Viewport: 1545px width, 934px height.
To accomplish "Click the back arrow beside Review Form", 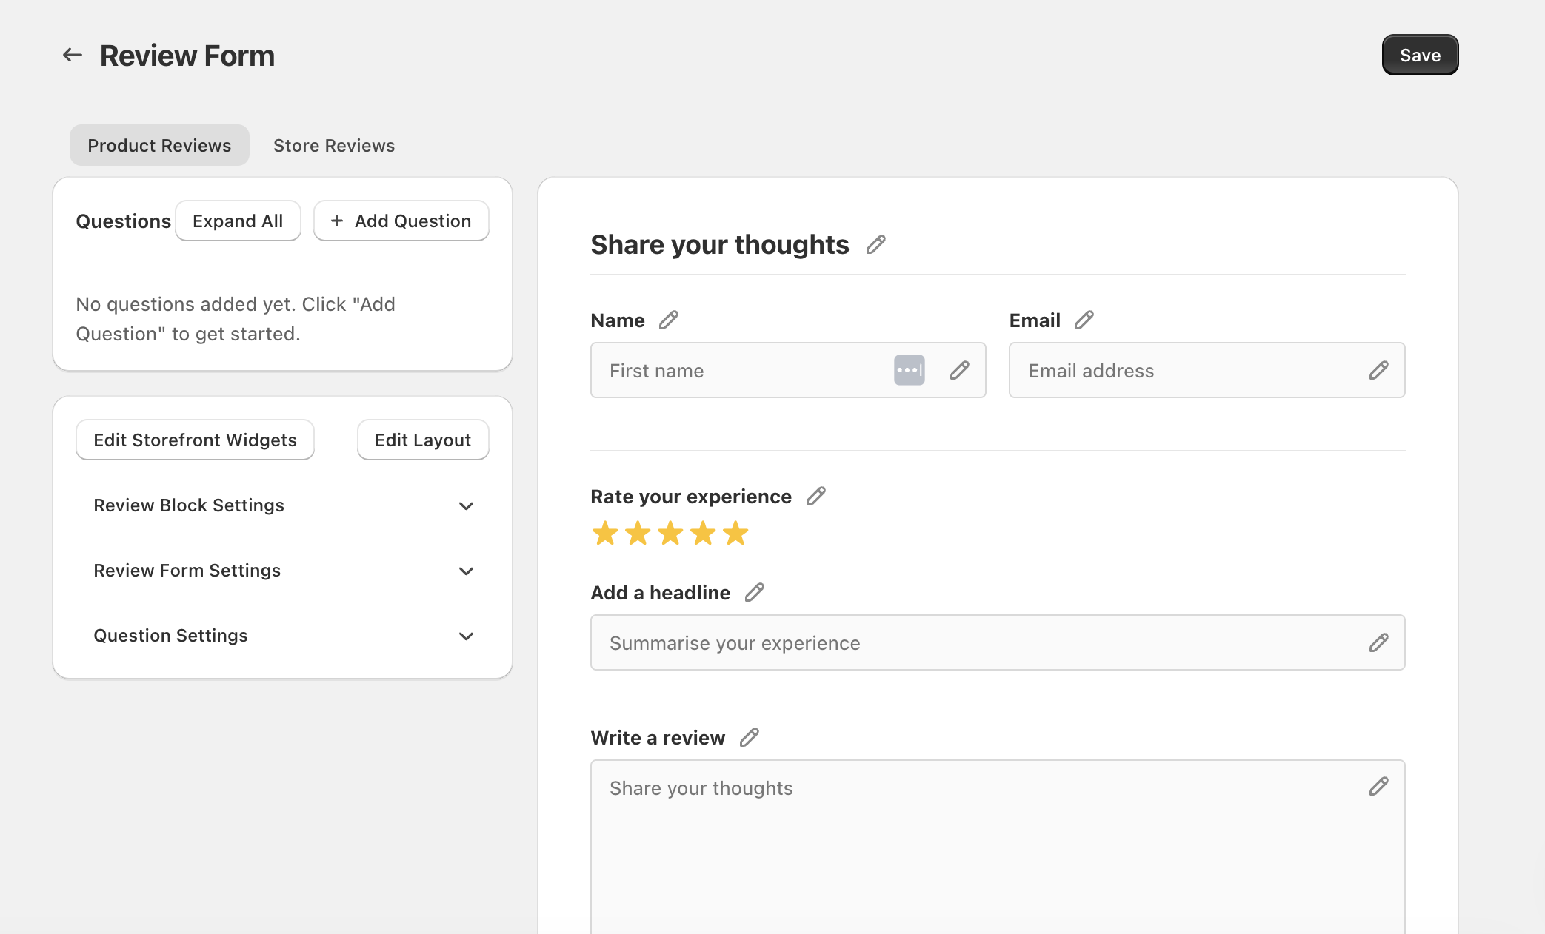I will [x=71, y=54].
